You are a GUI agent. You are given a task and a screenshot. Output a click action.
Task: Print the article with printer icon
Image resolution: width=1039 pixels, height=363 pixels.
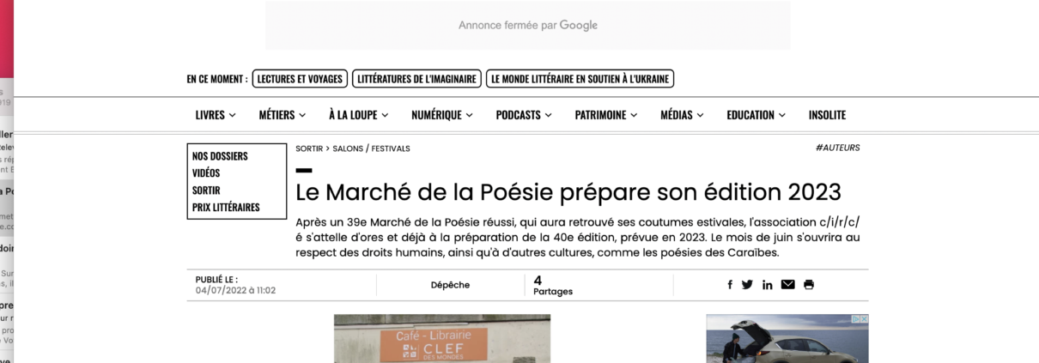tap(809, 285)
